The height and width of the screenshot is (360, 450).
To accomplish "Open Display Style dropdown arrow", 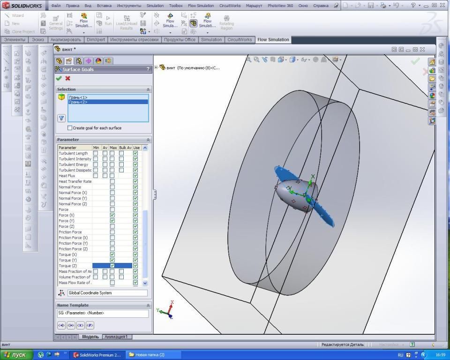I will 297,60.
